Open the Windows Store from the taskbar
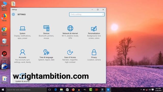The image size is (163, 92). click(x=67, y=90)
